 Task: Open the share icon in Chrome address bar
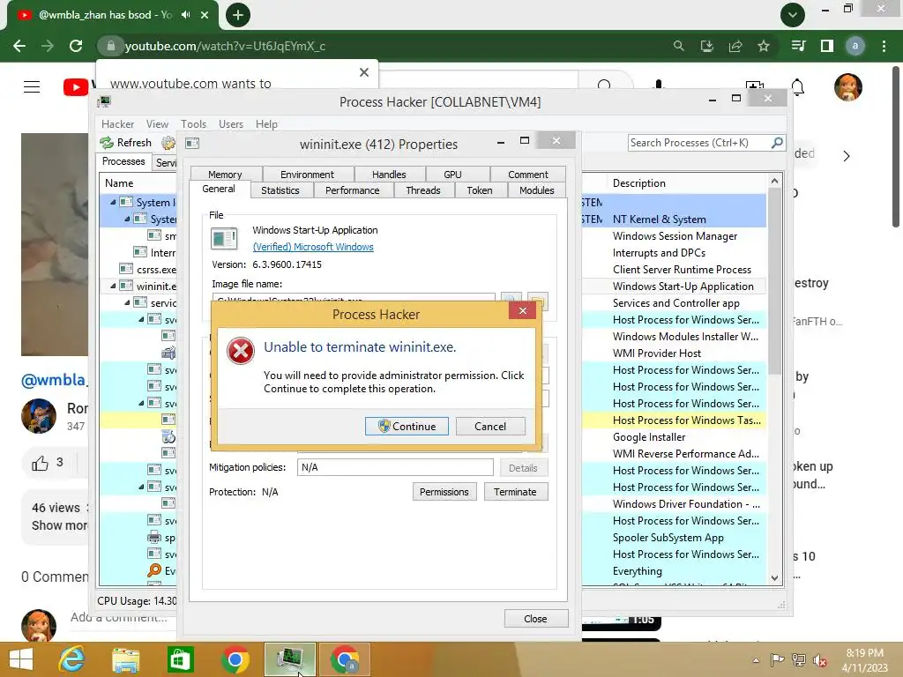pyautogui.click(x=735, y=46)
